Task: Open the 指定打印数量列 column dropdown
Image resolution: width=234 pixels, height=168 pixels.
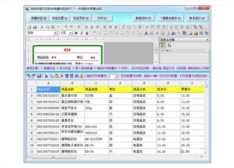Action: (116, 76)
